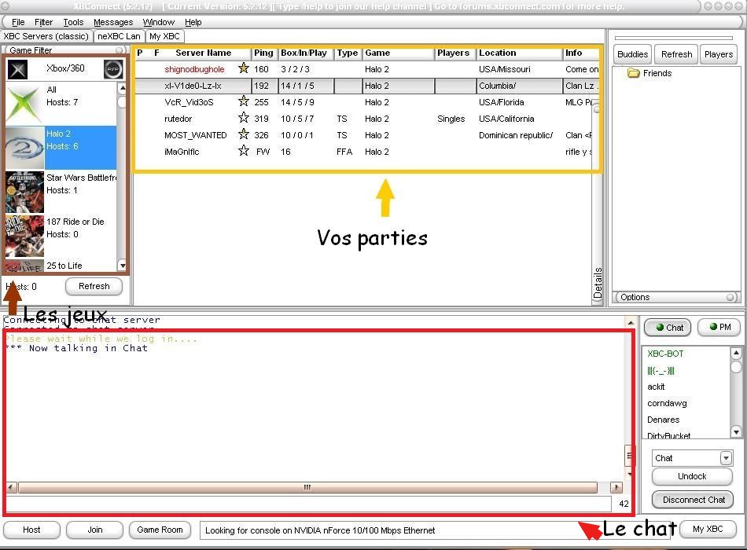The height and width of the screenshot is (550, 747).
Task: Toggle favorite star for rutedor server
Action: 244,118
